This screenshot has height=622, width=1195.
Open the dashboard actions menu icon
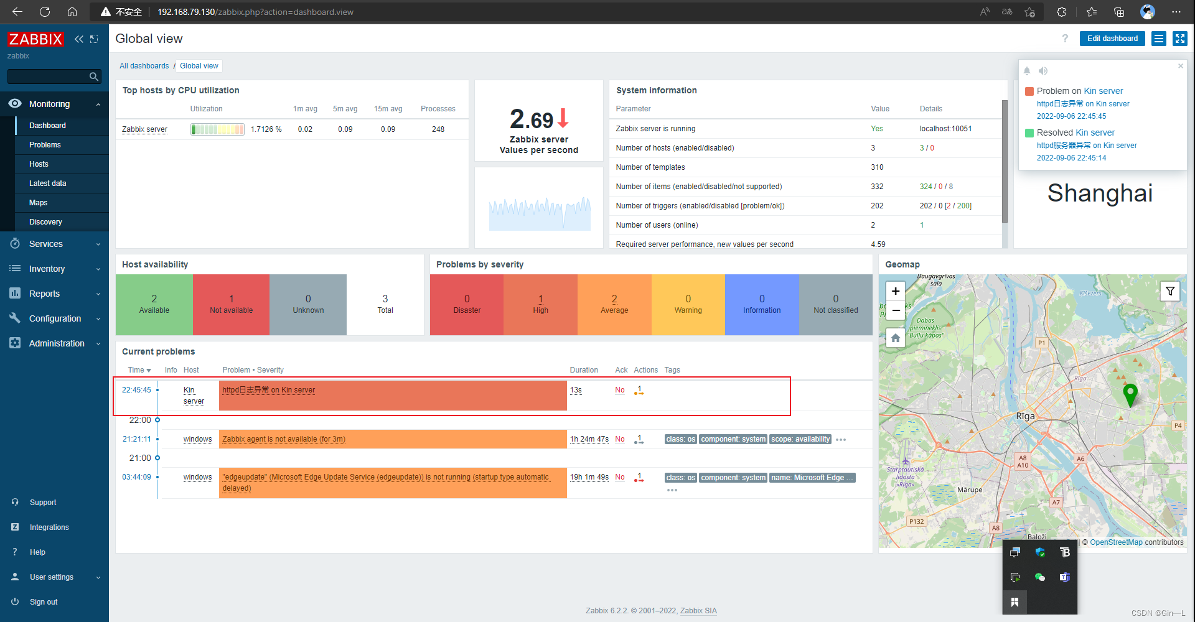[1159, 39]
